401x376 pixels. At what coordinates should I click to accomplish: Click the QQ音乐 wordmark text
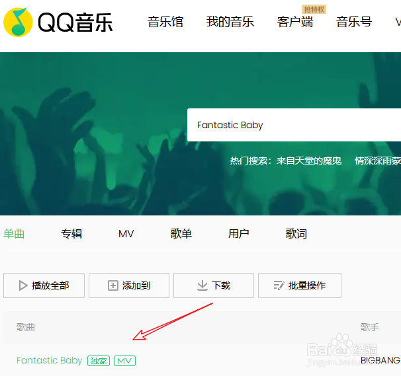pyautogui.click(x=75, y=22)
